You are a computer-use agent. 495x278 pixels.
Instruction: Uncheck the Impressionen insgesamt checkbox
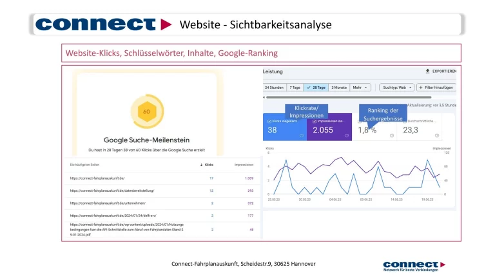pos(315,121)
